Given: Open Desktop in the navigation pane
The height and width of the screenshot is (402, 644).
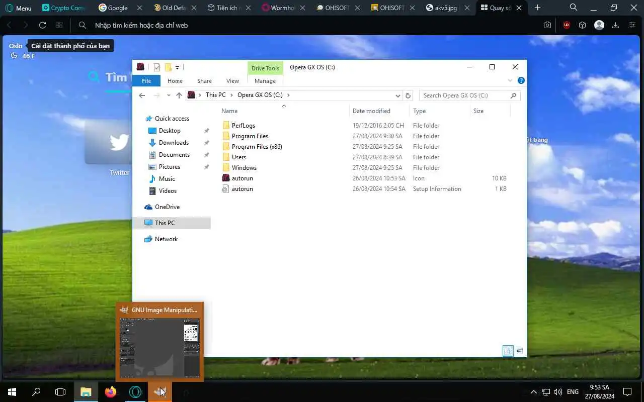Looking at the screenshot, I should coord(170,131).
